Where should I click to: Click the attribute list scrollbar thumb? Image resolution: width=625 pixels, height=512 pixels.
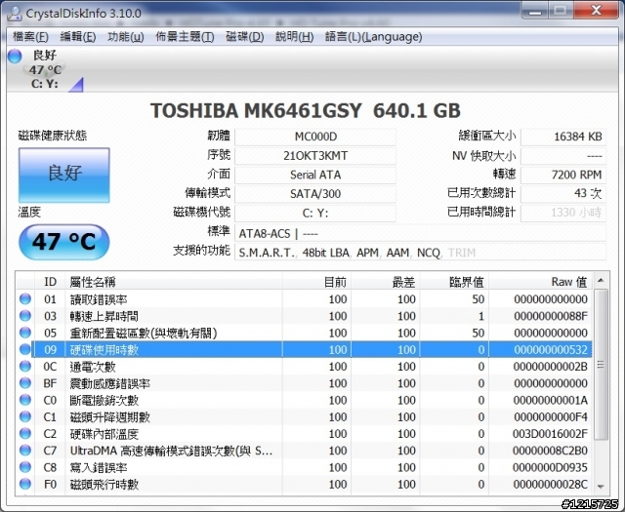(x=601, y=365)
